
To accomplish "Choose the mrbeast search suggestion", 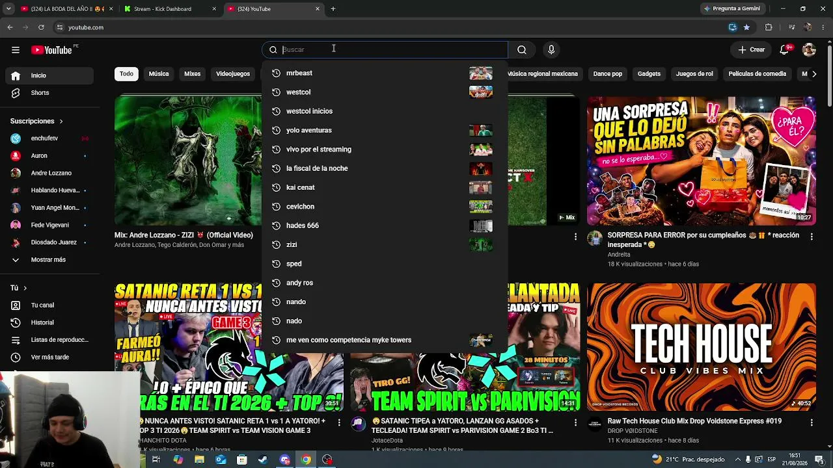I will point(385,73).
